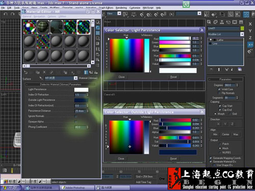Click Go to Parent icon in Material Editor
Screen dimensions: 255x191
[x=91, y=72]
